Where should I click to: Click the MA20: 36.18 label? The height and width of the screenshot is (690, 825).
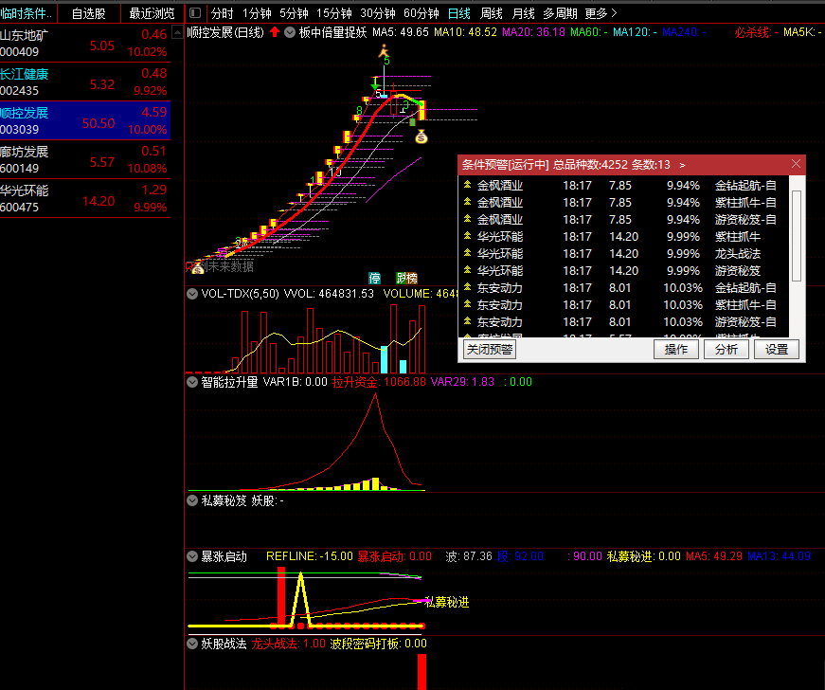coord(533,32)
